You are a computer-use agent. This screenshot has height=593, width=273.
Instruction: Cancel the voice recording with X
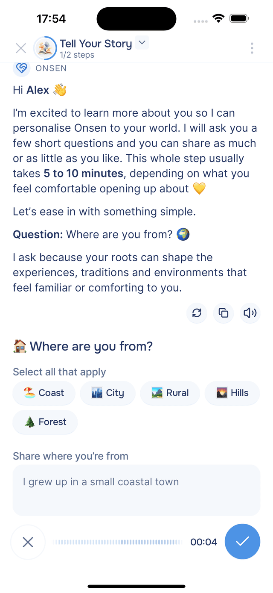coord(28,542)
